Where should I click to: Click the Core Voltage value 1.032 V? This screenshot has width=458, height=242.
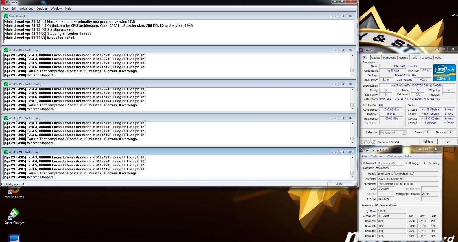[422, 79]
